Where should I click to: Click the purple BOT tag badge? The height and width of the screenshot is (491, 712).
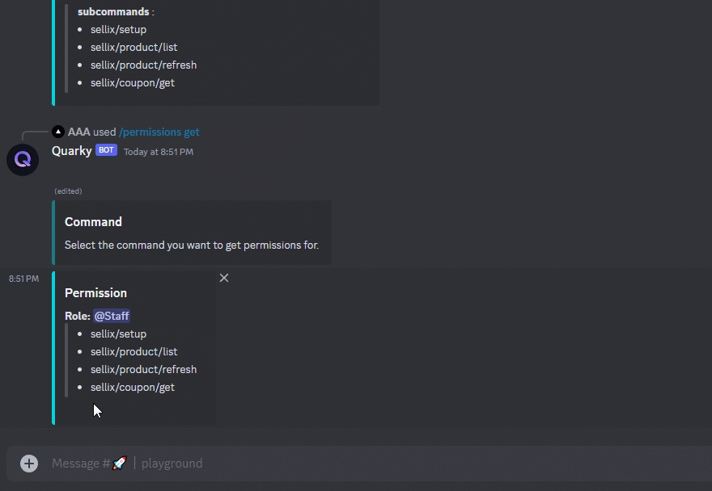106,150
